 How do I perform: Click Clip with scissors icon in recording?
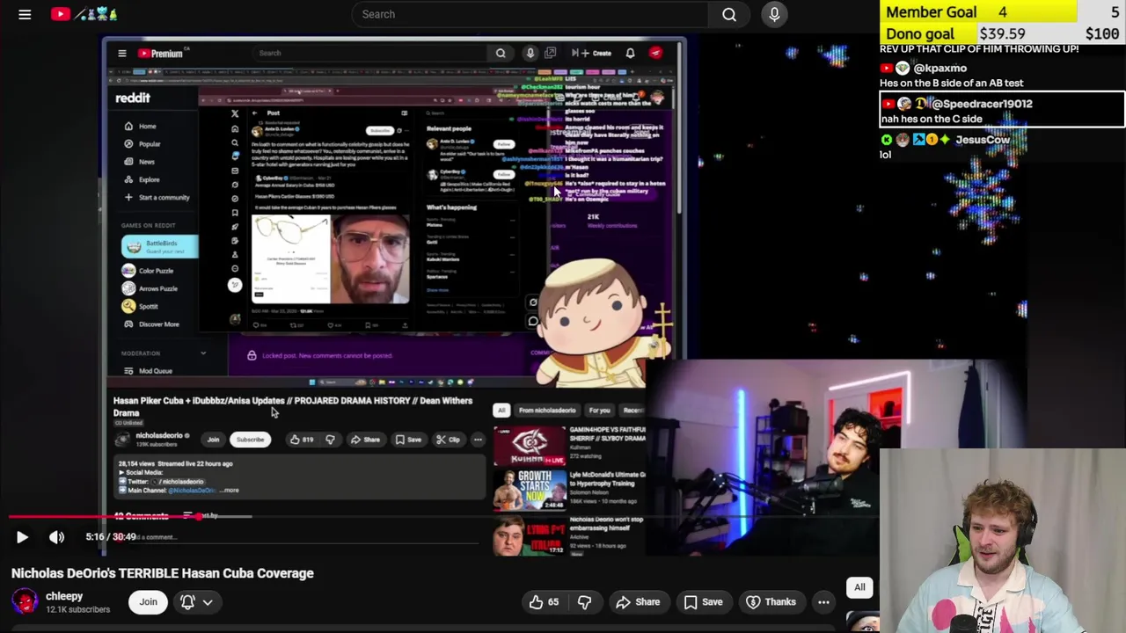448,440
